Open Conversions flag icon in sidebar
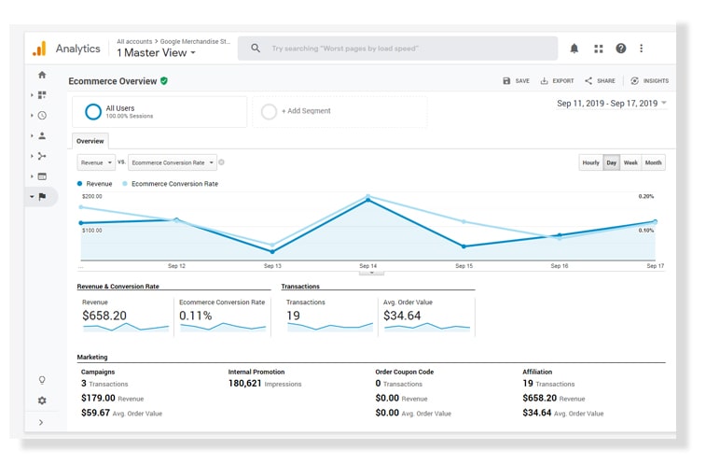The image size is (706, 464). click(42, 197)
